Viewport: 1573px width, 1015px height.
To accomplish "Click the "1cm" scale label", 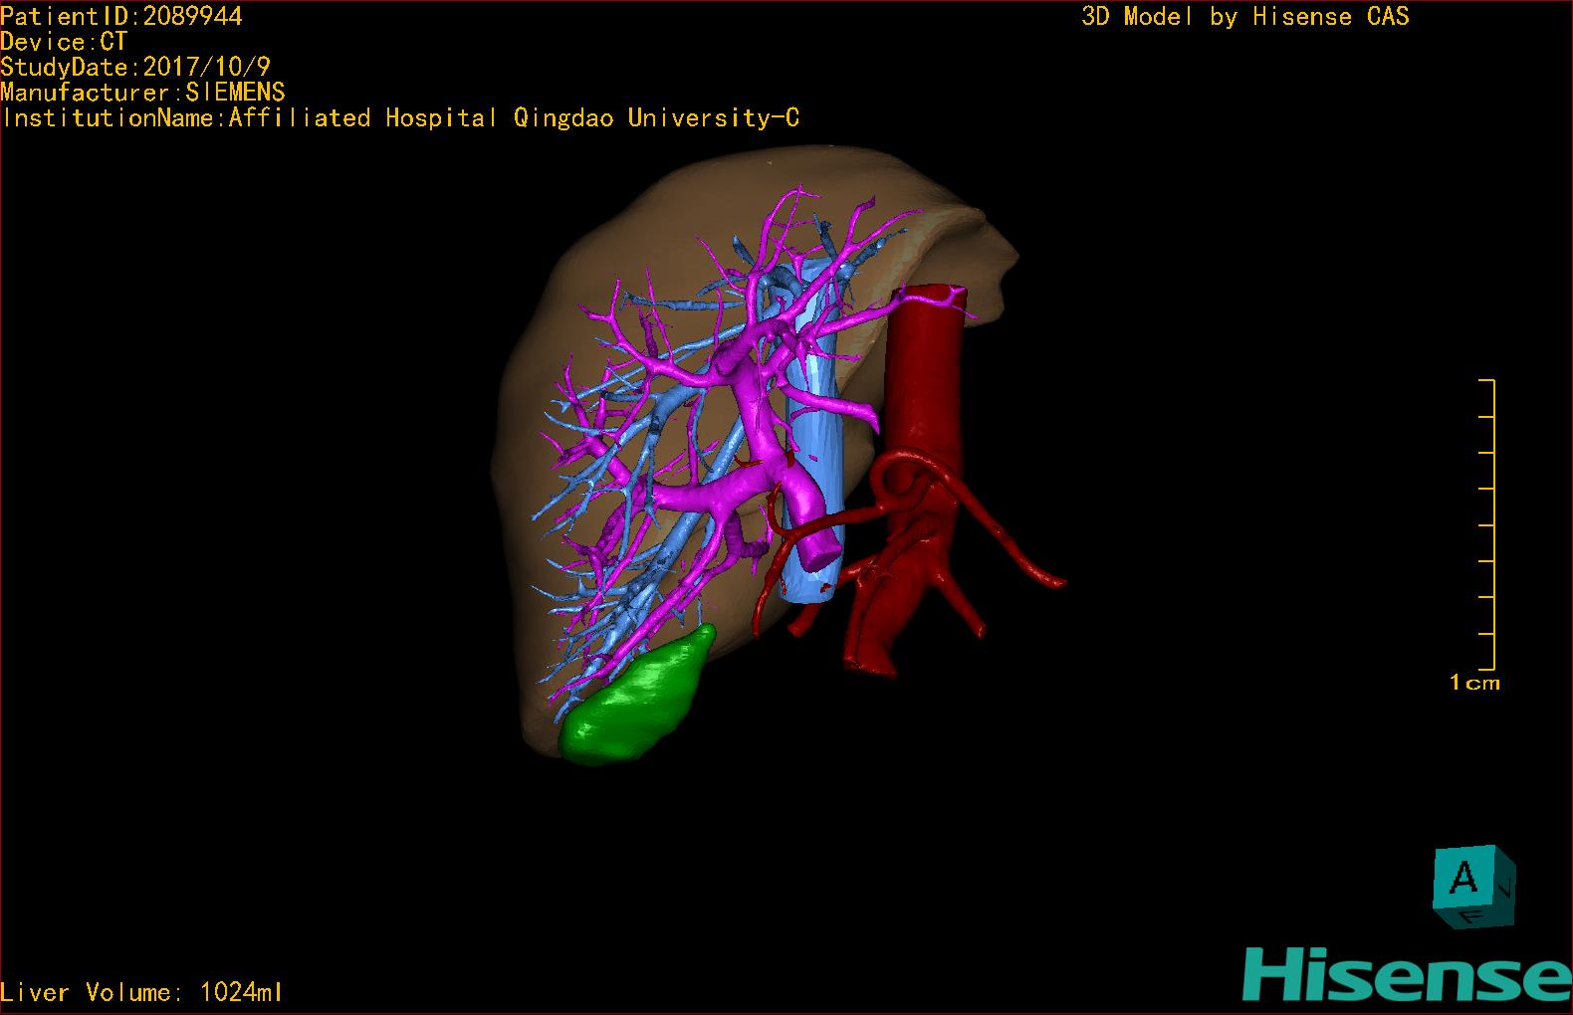I will (x=1474, y=683).
